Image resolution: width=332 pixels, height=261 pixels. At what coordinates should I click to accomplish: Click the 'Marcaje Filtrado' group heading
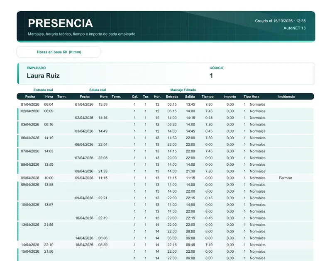coord(183,90)
